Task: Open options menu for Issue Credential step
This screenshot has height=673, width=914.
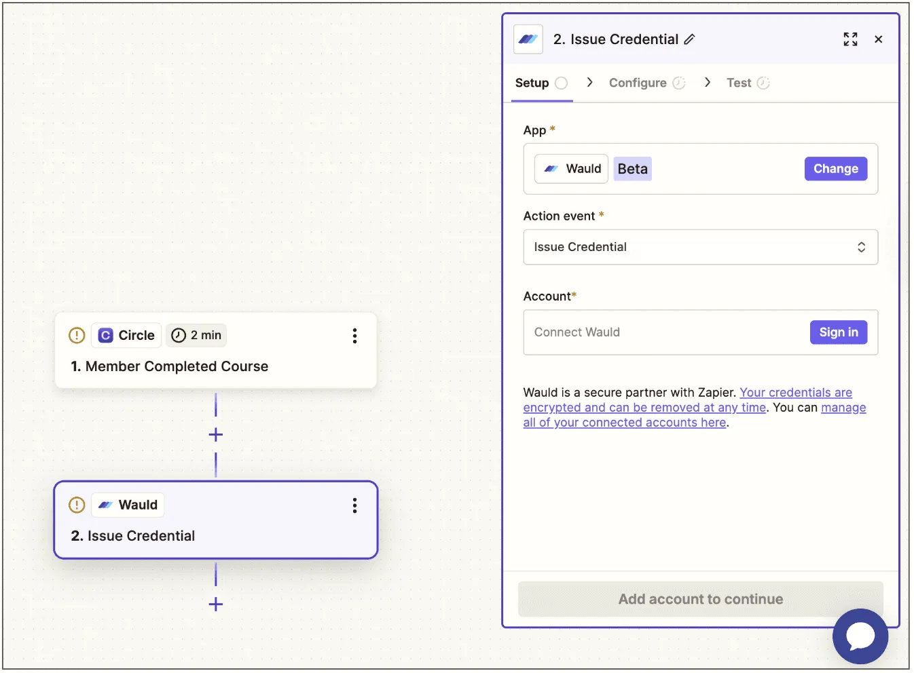Action: point(354,505)
